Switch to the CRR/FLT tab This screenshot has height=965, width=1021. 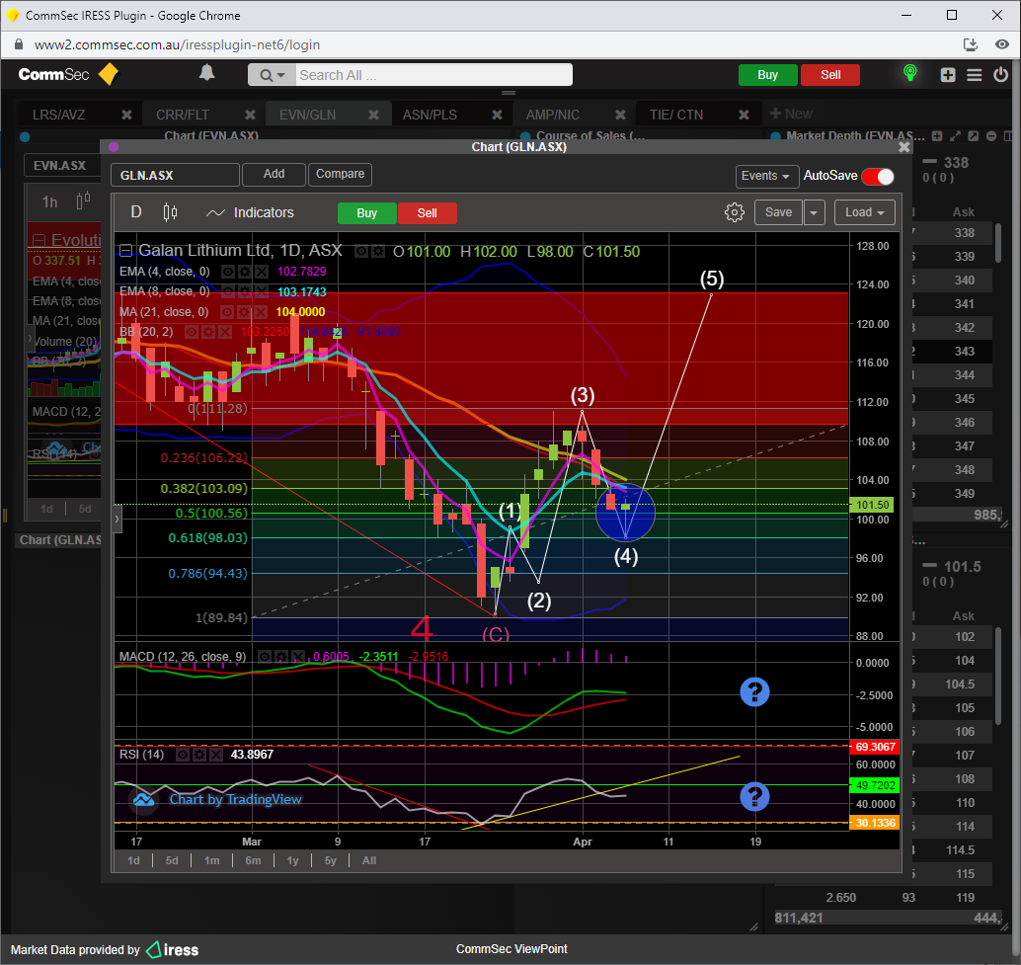(x=183, y=115)
